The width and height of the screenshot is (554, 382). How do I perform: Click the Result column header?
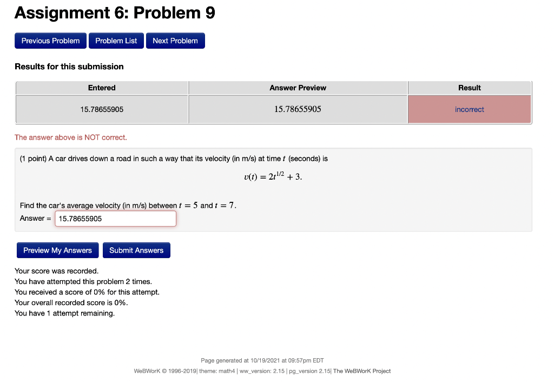point(469,88)
